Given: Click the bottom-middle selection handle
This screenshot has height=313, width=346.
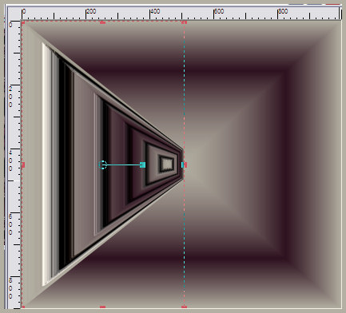Looking at the screenshot, I should click(x=102, y=307).
